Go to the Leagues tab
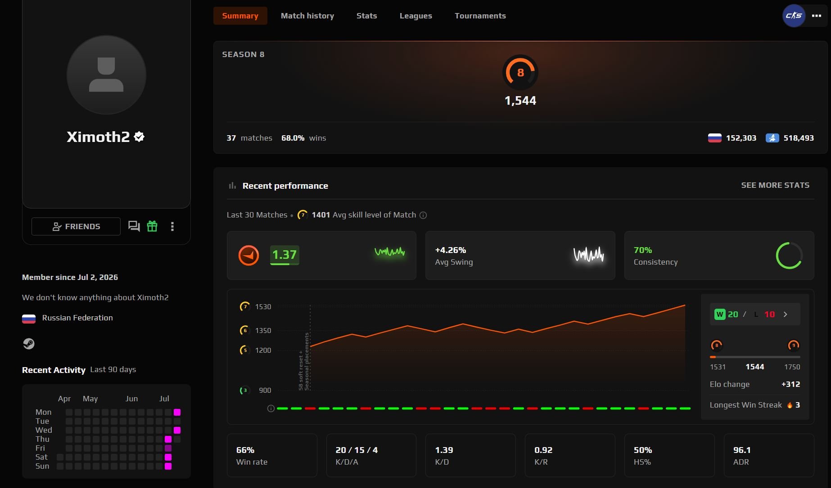The image size is (831, 488). click(415, 16)
